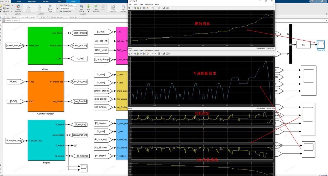Click highlight signal icon in Scope9 toolbar

click(148, 8)
